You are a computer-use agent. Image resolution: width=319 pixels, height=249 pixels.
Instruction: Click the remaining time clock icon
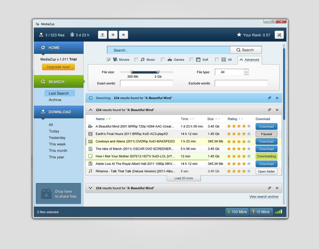pyautogui.click(x=72, y=35)
